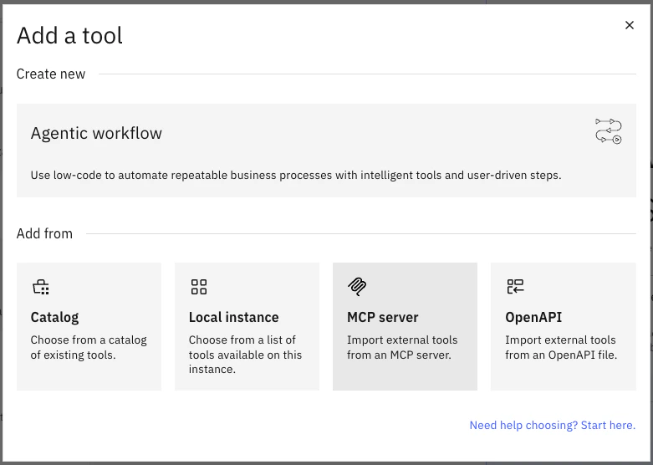Image resolution: width=653 pixels, height=465 pixels.
Task: Close the Add a tool dialog
Action: pos(630,26)
